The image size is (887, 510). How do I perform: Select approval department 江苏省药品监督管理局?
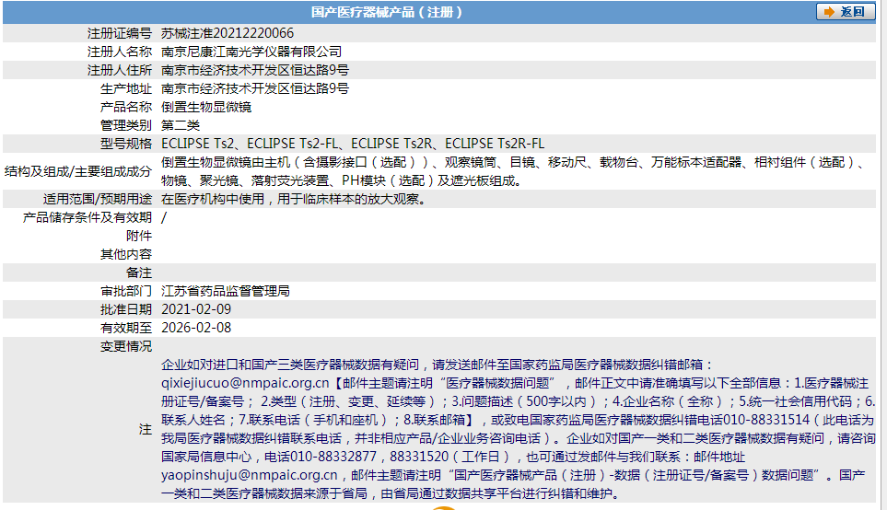(x=225, y=291)
